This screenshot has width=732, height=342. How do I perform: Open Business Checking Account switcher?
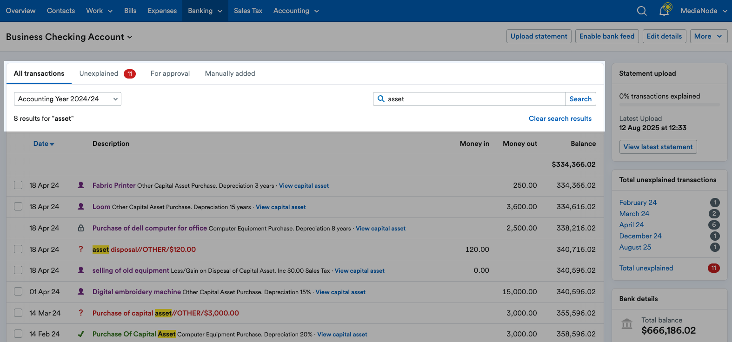(x=69, y=37)
